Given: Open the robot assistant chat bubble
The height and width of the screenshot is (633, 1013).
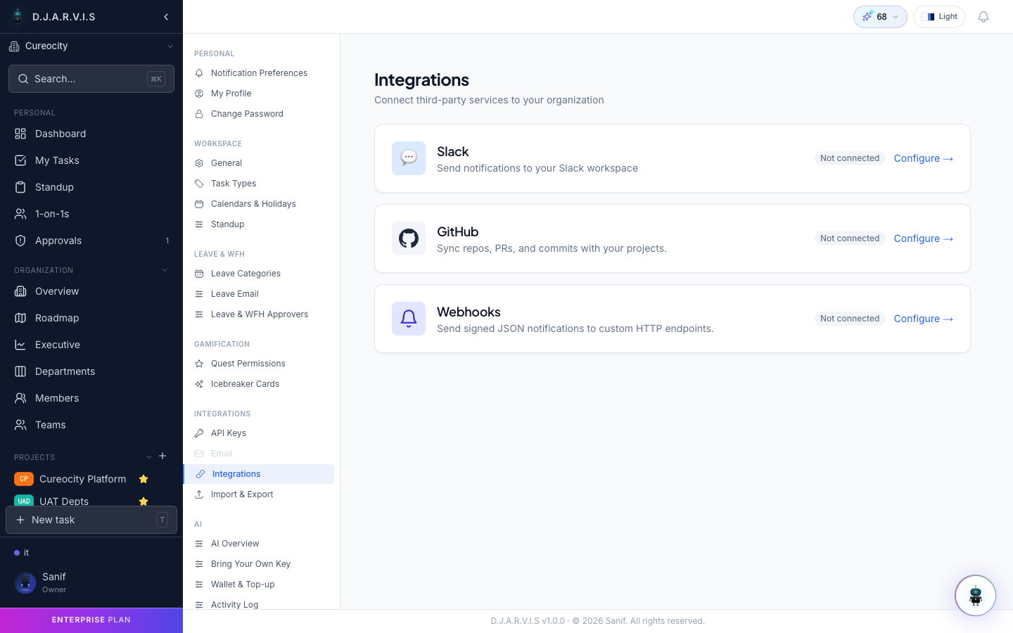Looking at the screenshot, I should [x=975, y=596].
